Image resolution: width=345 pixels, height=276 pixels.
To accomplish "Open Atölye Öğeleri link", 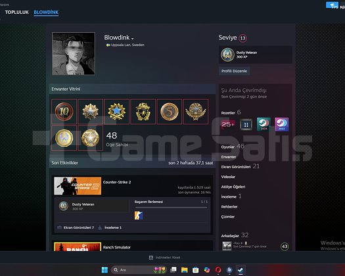I will (233, 187).
